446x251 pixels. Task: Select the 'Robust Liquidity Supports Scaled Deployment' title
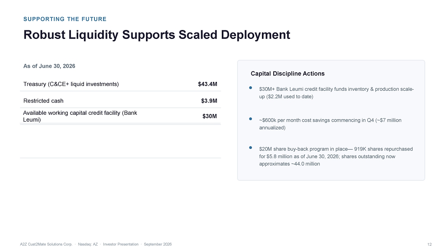click(x=157, y=35)
